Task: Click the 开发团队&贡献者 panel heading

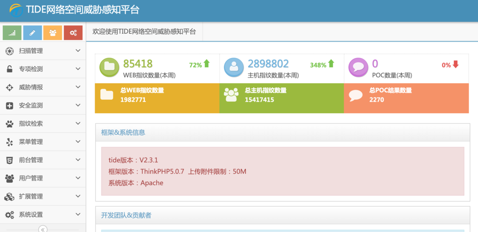Action: pyautogui.click(x=126, y=216)
